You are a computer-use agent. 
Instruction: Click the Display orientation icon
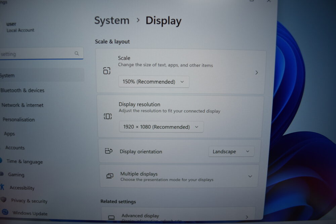109,151
